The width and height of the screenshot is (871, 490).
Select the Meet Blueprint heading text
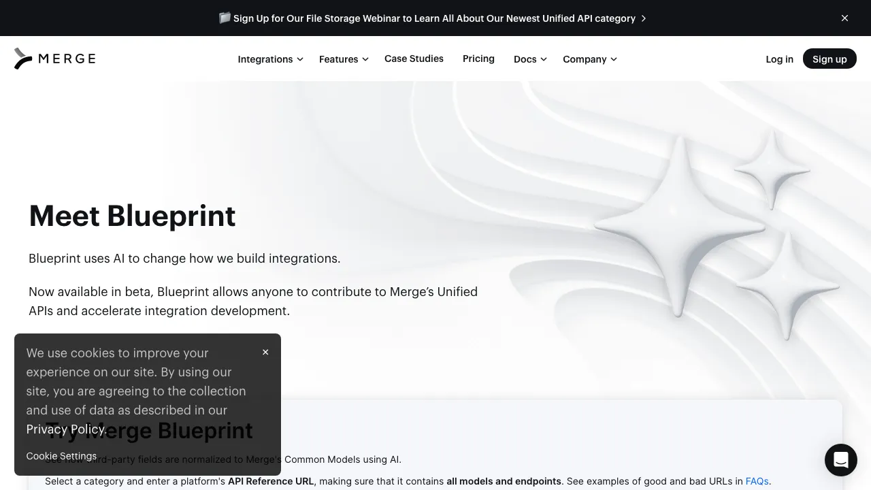pos(132,216)
